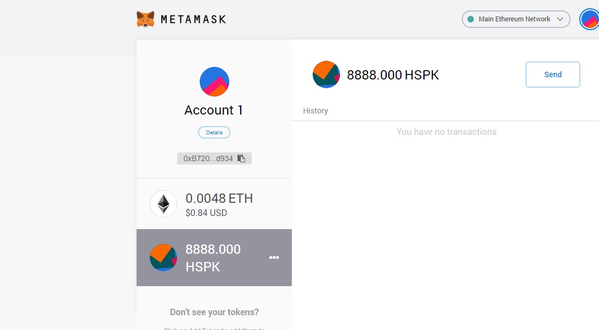
Task: Open account Details button
Action: [214, 133]
